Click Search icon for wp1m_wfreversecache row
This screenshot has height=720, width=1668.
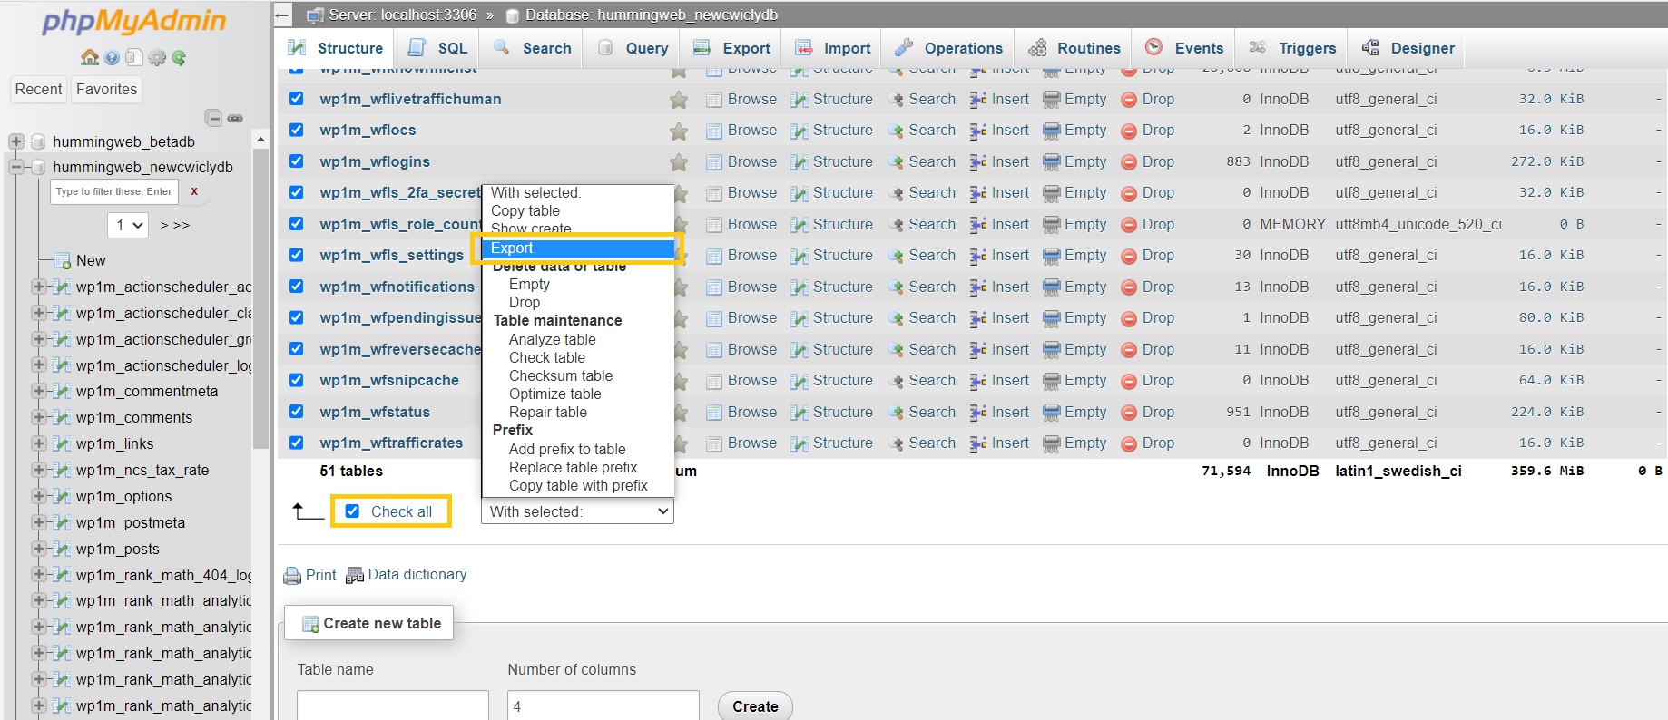point(896,349)
